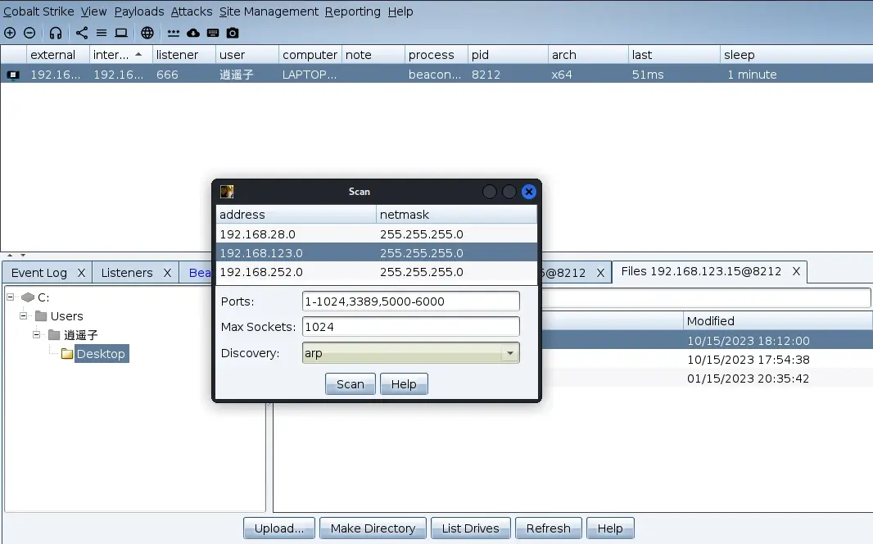Open the Attacks menu

192,11
